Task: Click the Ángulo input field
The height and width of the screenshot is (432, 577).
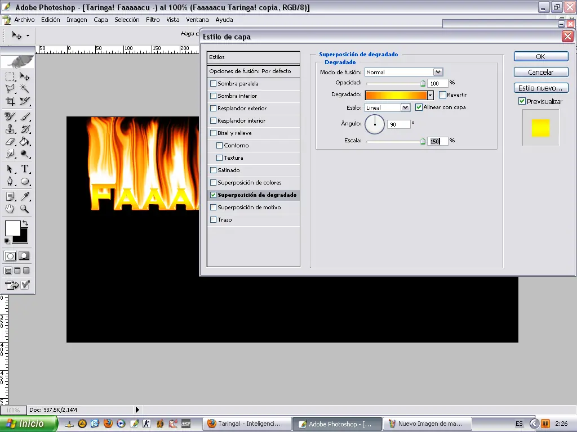Action: coord(399,124)
